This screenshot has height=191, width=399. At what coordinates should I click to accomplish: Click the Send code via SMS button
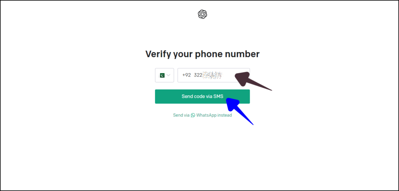click(x=202, y=96)
